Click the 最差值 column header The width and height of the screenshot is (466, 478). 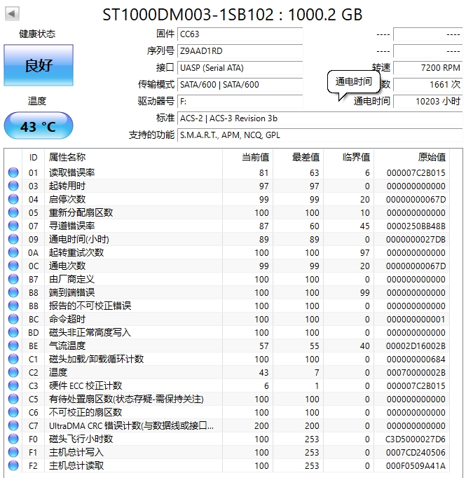[299, 157]
